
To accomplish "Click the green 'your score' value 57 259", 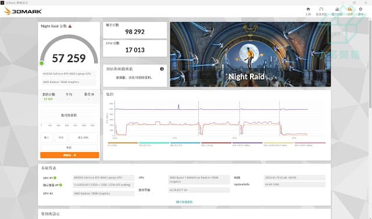I will point(48,99).
